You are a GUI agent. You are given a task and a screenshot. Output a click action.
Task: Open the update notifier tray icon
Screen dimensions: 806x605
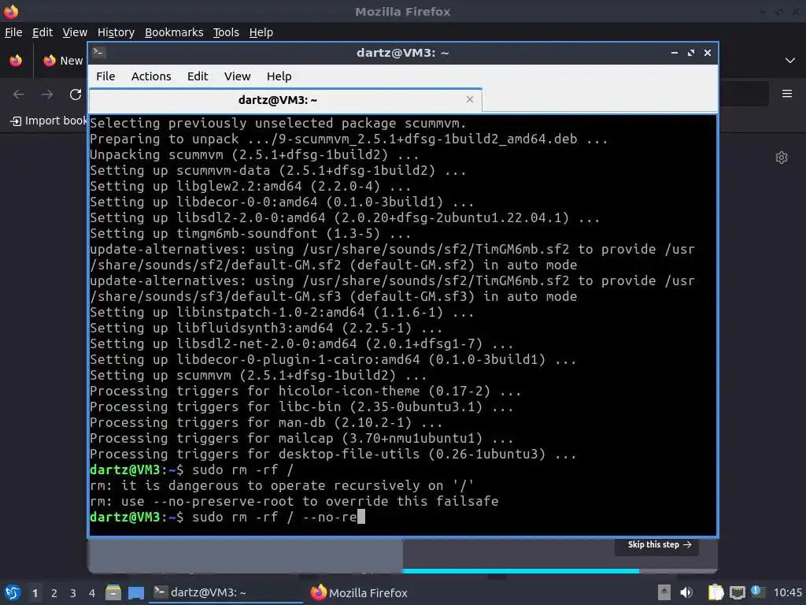click(x=757, y=592)
